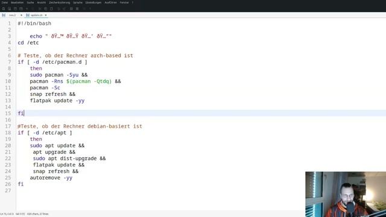
Task: Click the file icon on neu 1 tab
Action: click(x=4, y=15)
